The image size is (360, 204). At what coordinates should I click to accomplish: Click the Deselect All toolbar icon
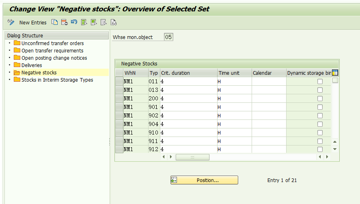tap(103, 22)
